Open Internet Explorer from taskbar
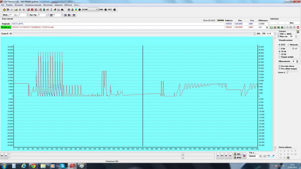The height and width of the screenshot is (169, 301). pos(24,166)
